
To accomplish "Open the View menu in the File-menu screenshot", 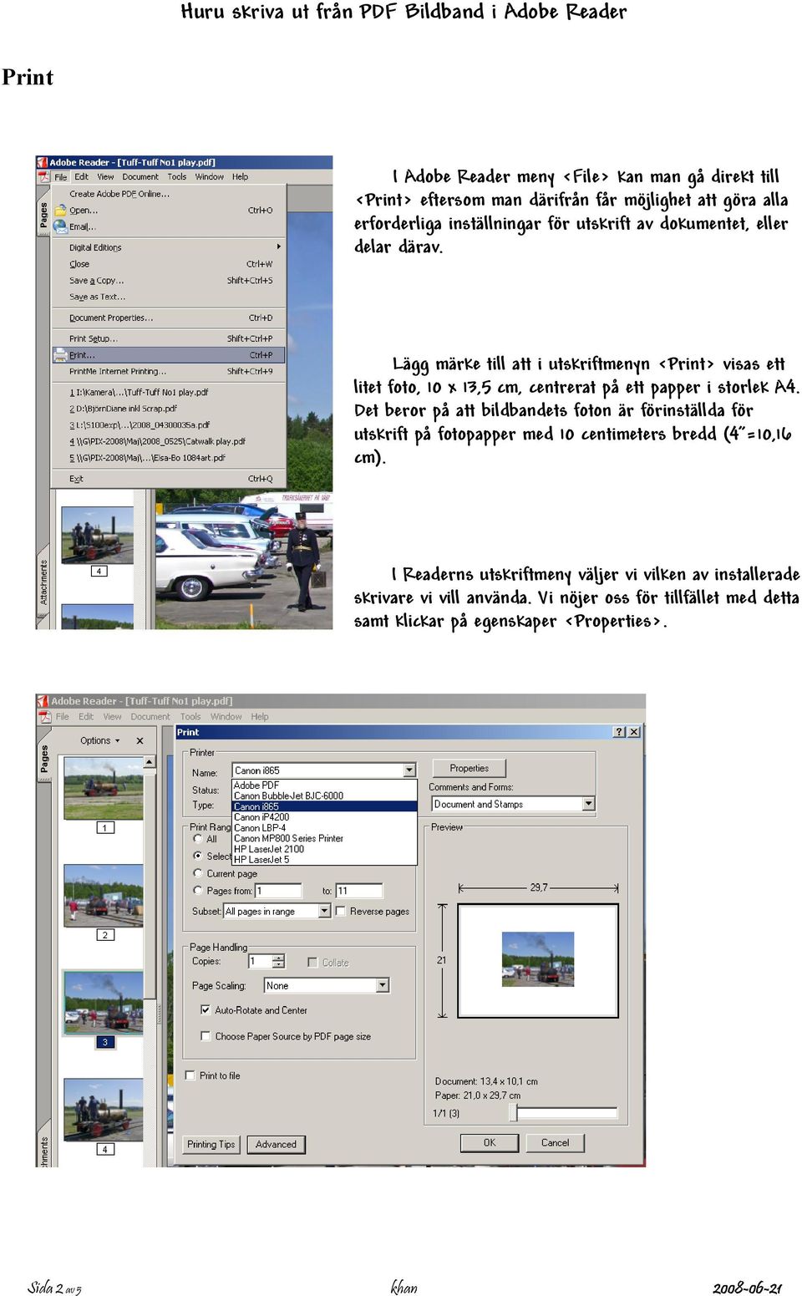I will click(x=105, y=177).
